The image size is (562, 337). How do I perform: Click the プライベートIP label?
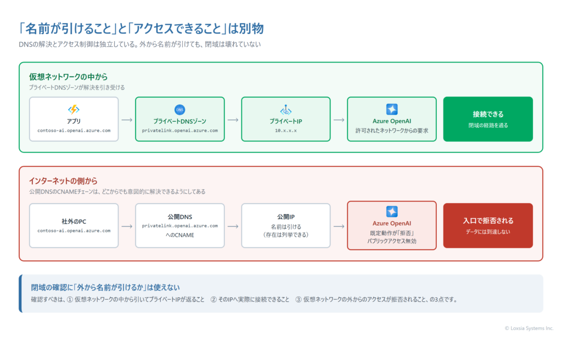(x=285, y=121)
